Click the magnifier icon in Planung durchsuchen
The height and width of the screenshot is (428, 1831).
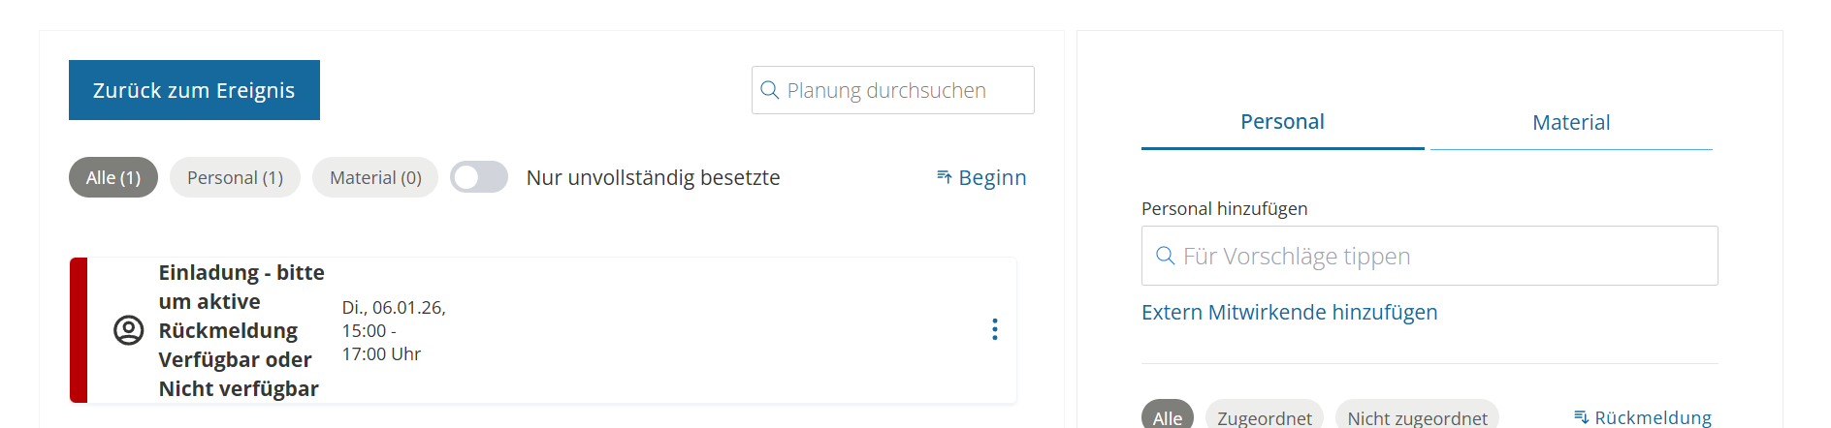[x=770, y=90]
